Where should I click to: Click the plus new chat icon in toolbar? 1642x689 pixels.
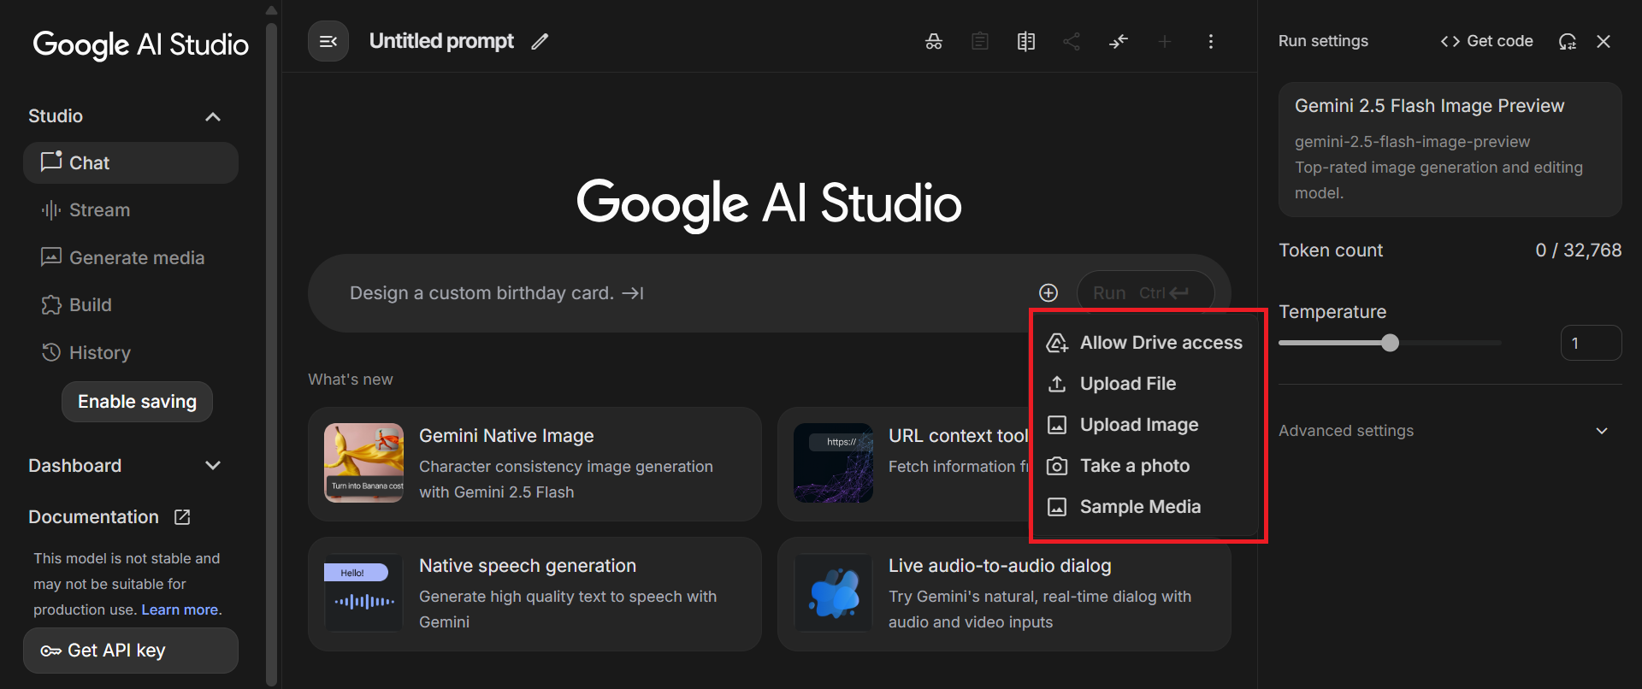[1165, 41]
